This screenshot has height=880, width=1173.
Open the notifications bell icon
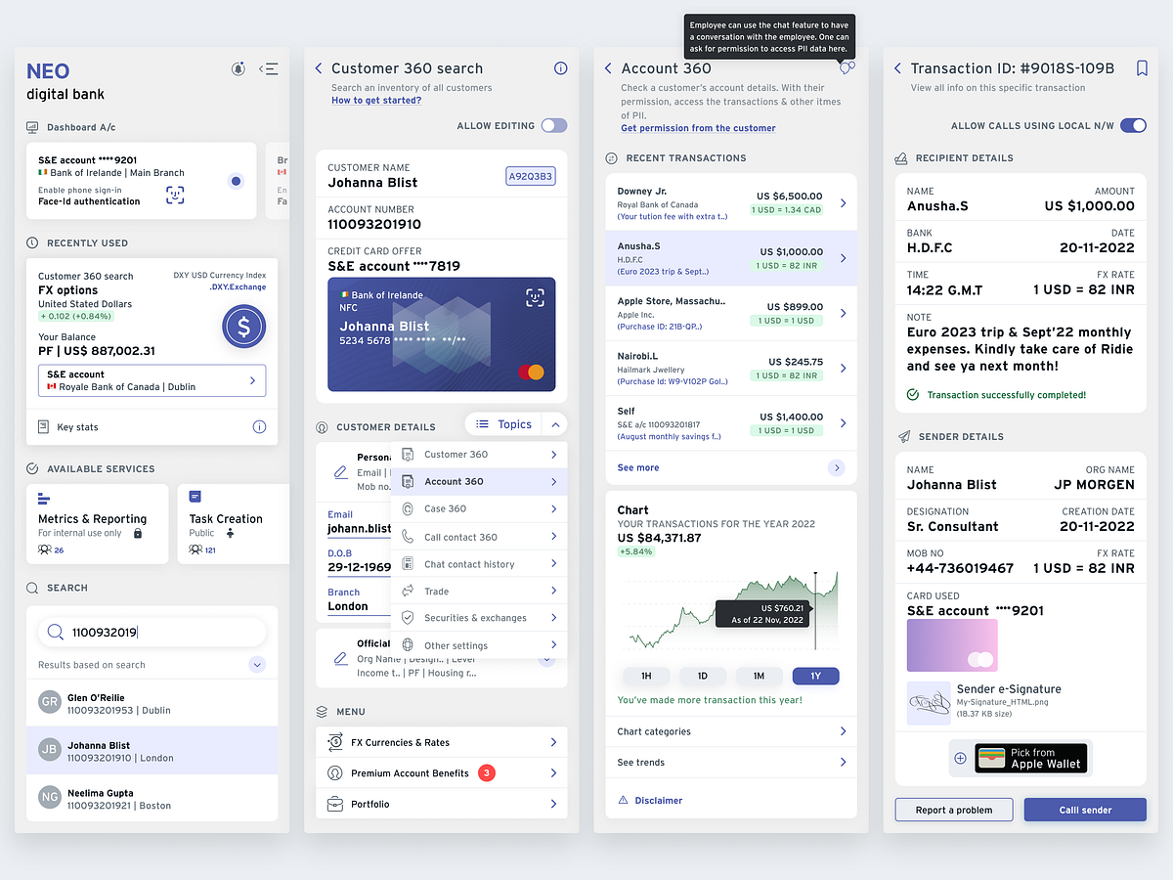coord(238,68)
